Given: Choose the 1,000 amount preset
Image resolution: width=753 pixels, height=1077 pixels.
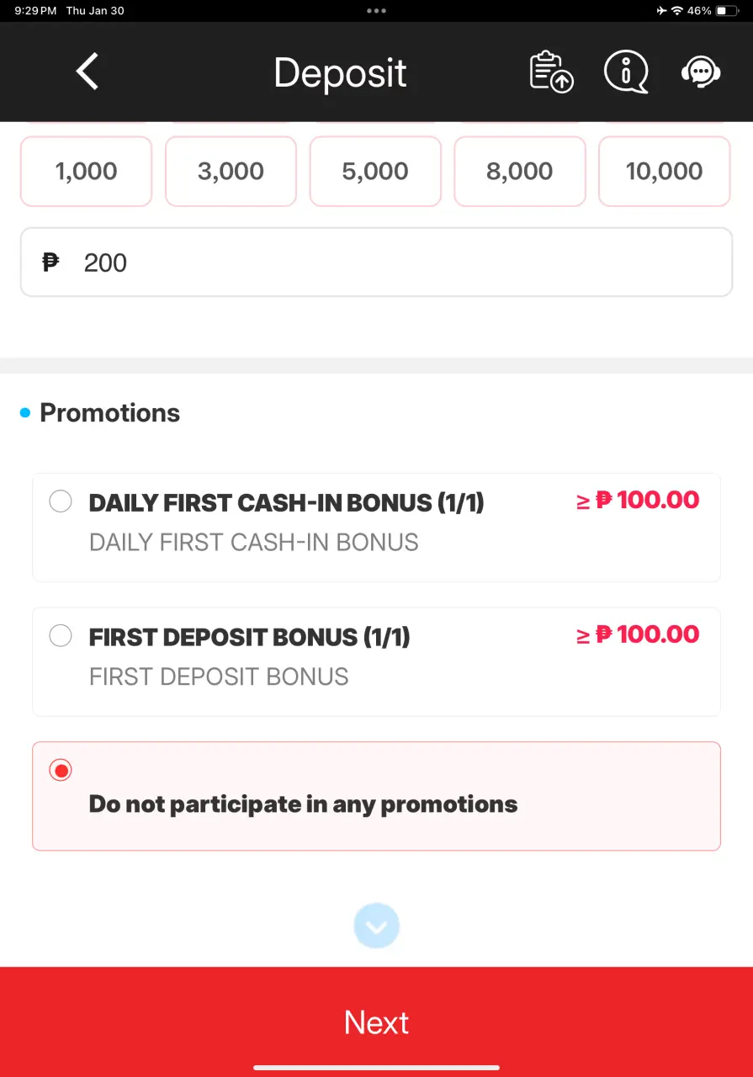Looking at the screenshot, I should [x=86, y=171].
